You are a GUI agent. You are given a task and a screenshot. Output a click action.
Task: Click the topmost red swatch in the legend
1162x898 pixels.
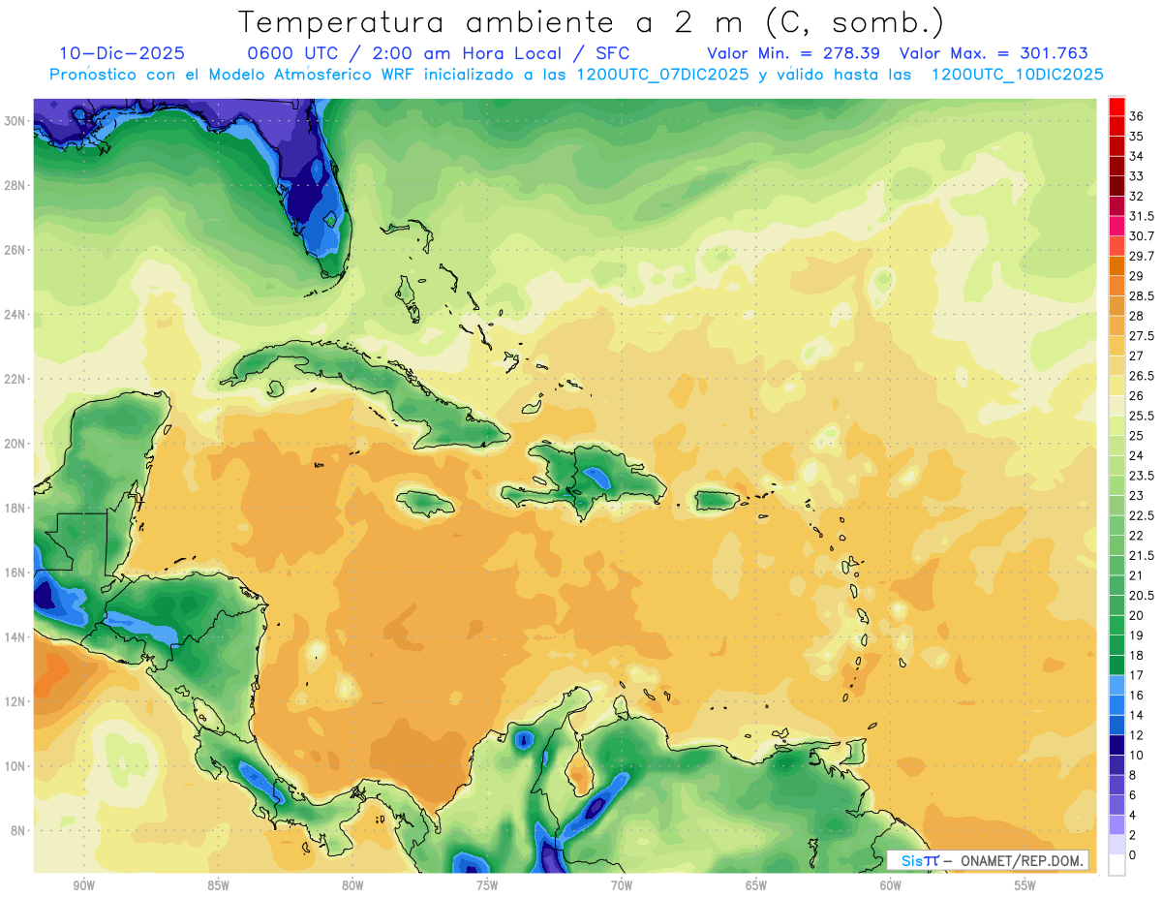1116,107
